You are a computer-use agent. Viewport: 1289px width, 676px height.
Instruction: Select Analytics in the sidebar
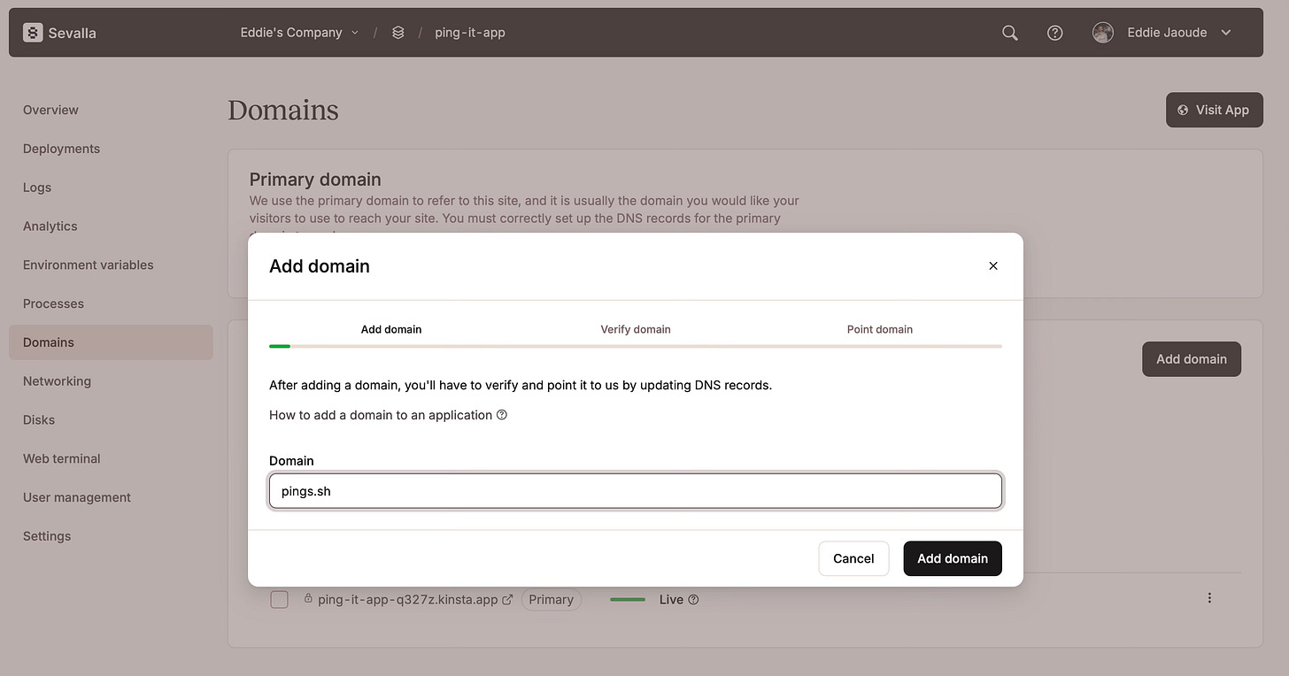50,226
